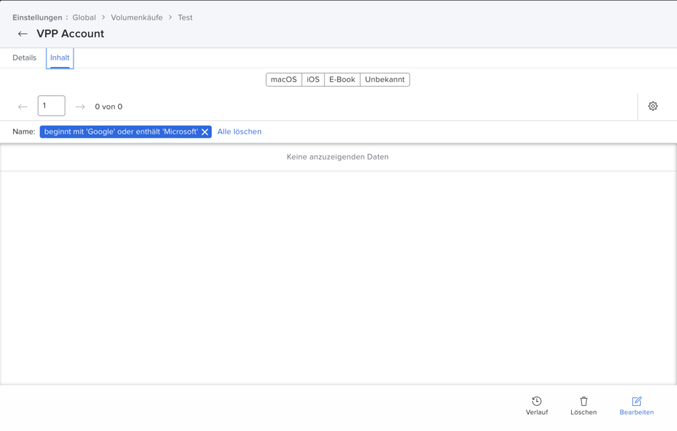Click the 'Keine anzuzeigenden Daten' message
The width and height of the screenshot is (677, 431).
tap(338, 157)
